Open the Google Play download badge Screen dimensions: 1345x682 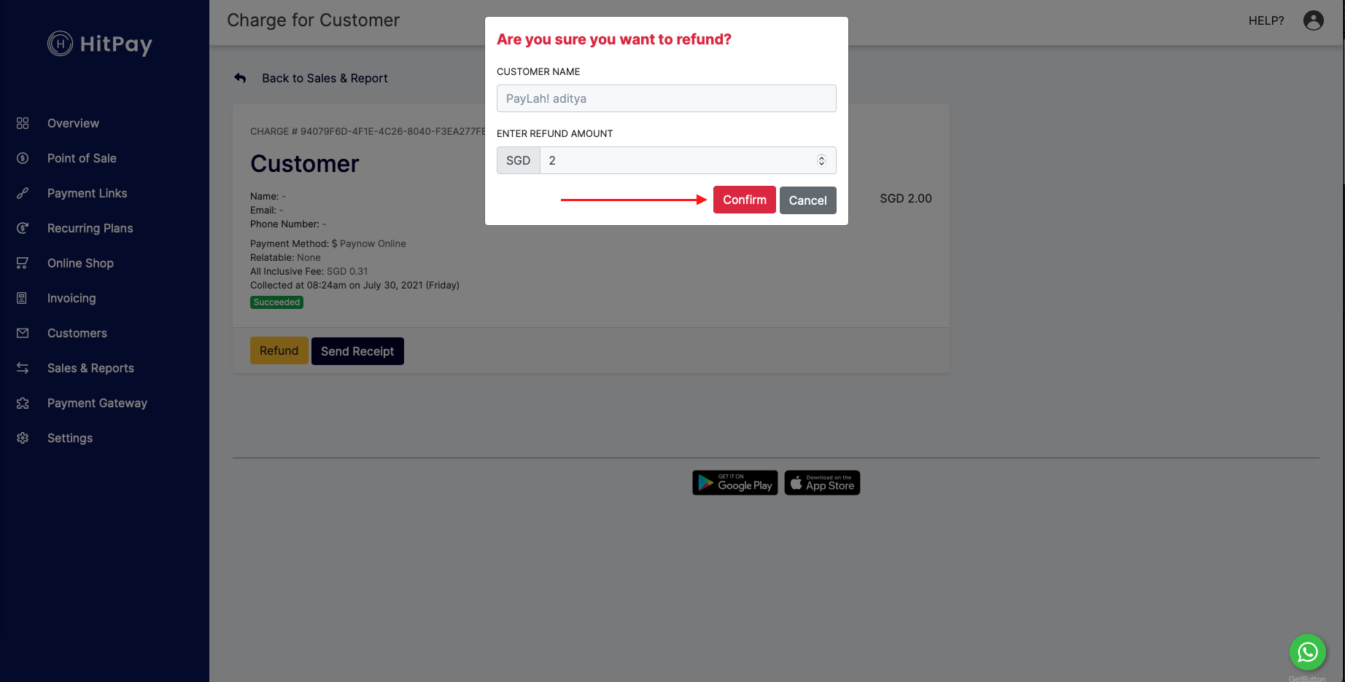coord(734,483)
